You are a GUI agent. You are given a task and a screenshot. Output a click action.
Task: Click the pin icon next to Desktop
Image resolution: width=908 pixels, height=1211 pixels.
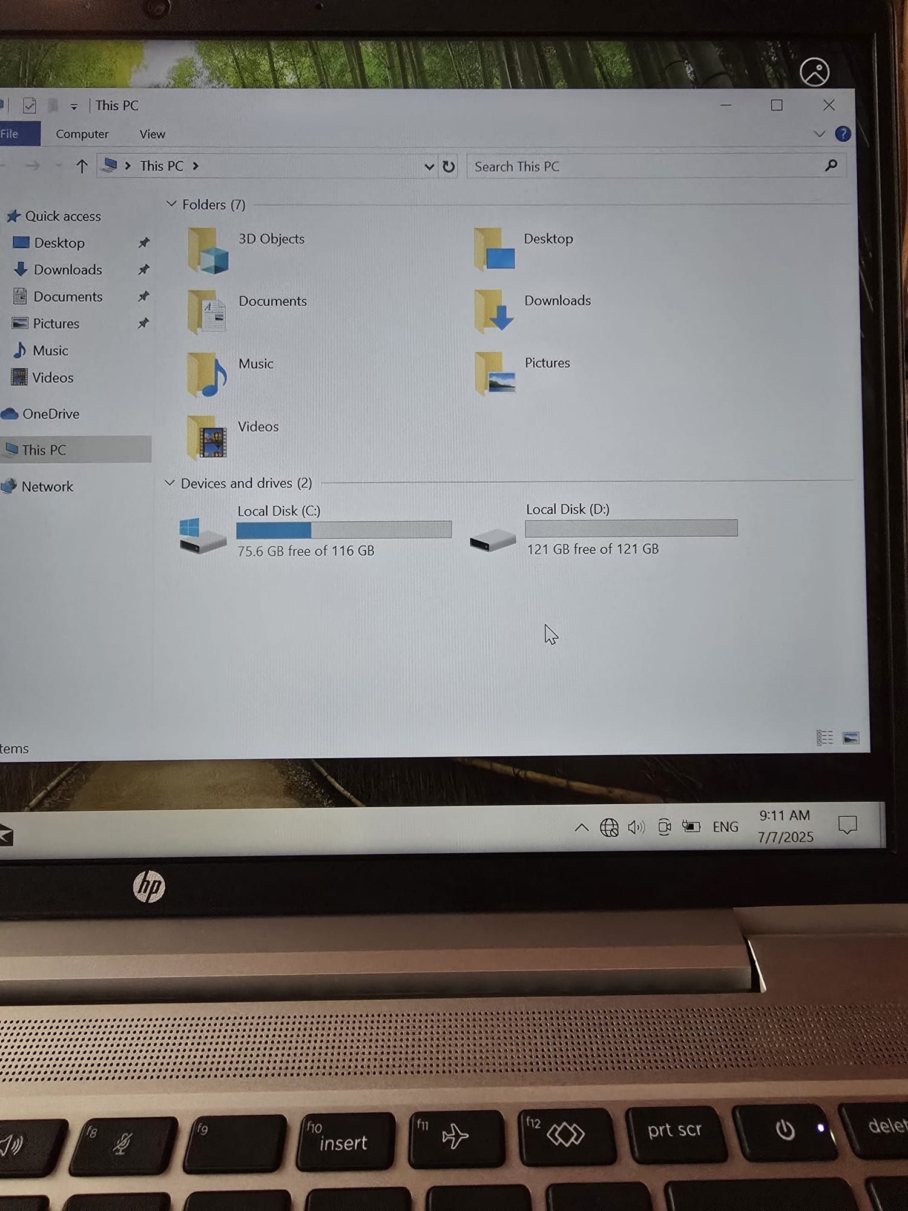pyautogui.click(x=143, y=243)
